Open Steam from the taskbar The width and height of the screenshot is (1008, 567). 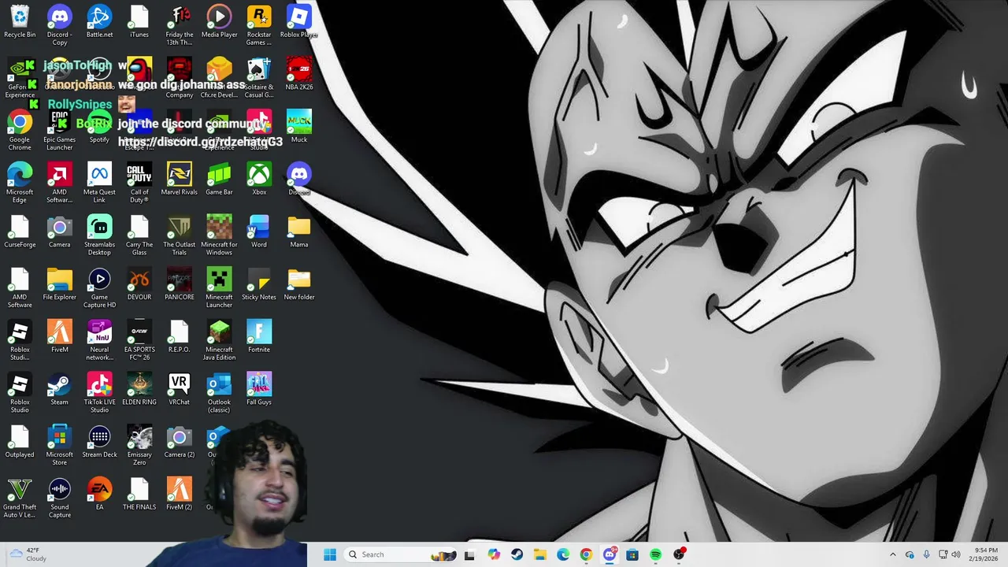click(517, 554)
